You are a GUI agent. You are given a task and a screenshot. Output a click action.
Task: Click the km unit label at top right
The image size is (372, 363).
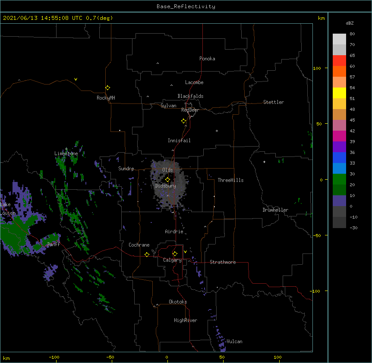click(322, 18)
